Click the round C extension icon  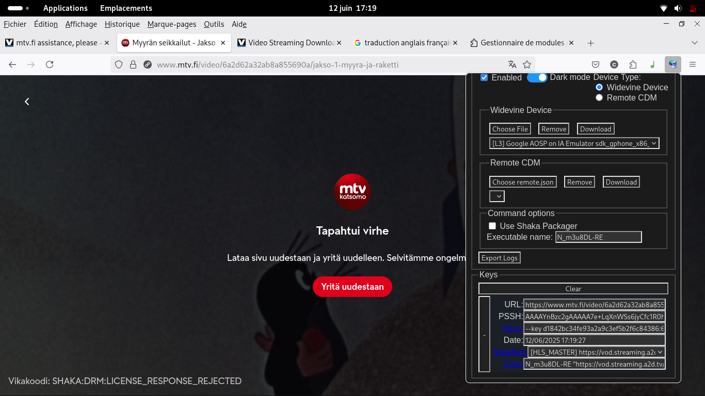point(614,64)
